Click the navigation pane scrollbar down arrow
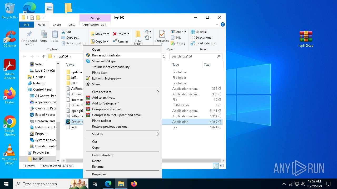Image resolution: width=337 pixels, height=189 pixels. point(58,160)
